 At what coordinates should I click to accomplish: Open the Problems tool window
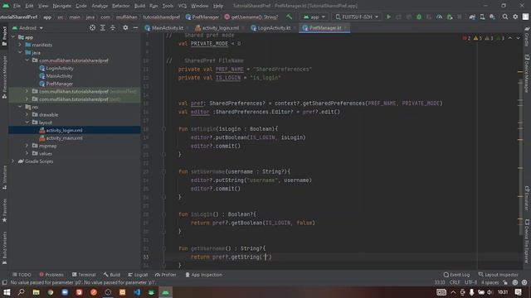(51, 275)
